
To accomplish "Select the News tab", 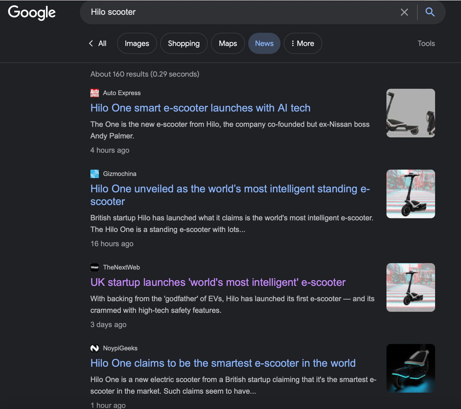I will 264,43.
